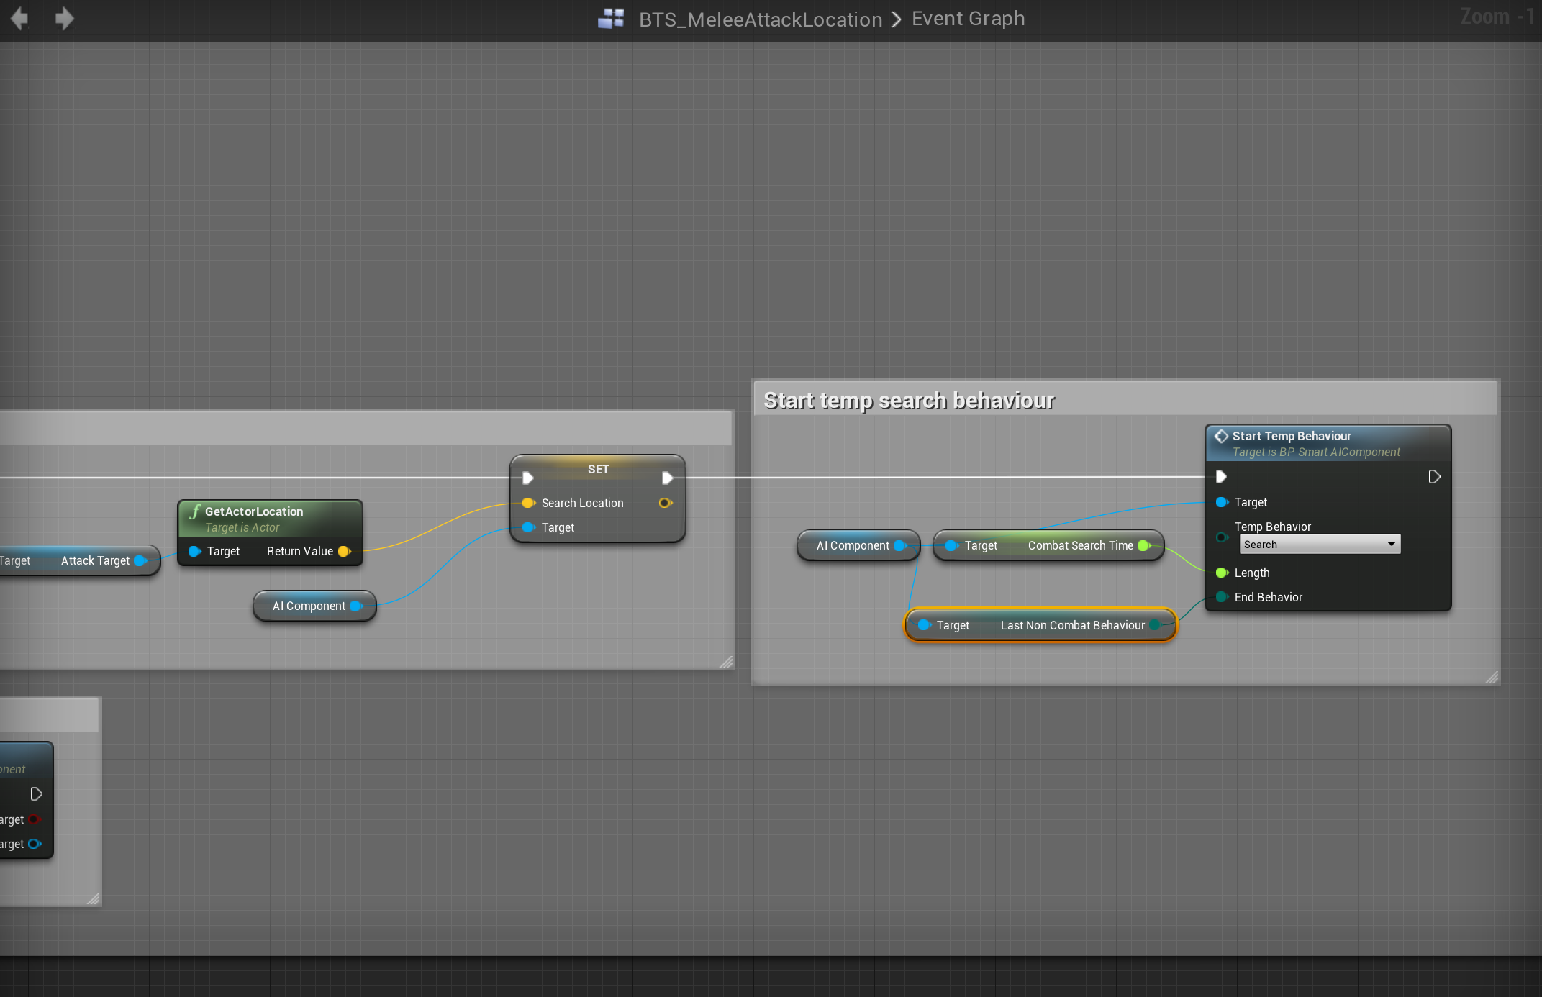
Task: Click the Search Location yellow input pin
Action: (x=528, y=504)
